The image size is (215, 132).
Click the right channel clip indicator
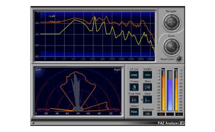coord(176,69)
